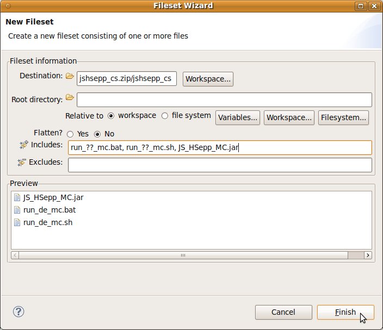Viewport: 383px width, 330px height.
Task: Click the run_de_mc.bat file icon
Action: click(x=17, y=210)
